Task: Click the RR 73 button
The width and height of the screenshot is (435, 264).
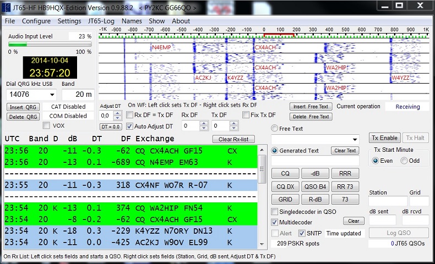Action: 345,186
